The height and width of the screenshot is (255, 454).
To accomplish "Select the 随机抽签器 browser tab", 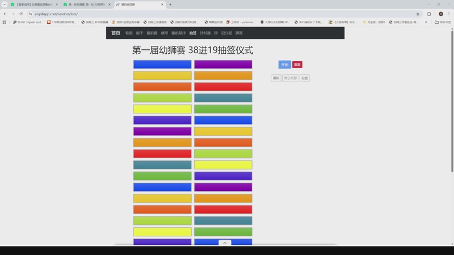I will click(x=140, y=5).
